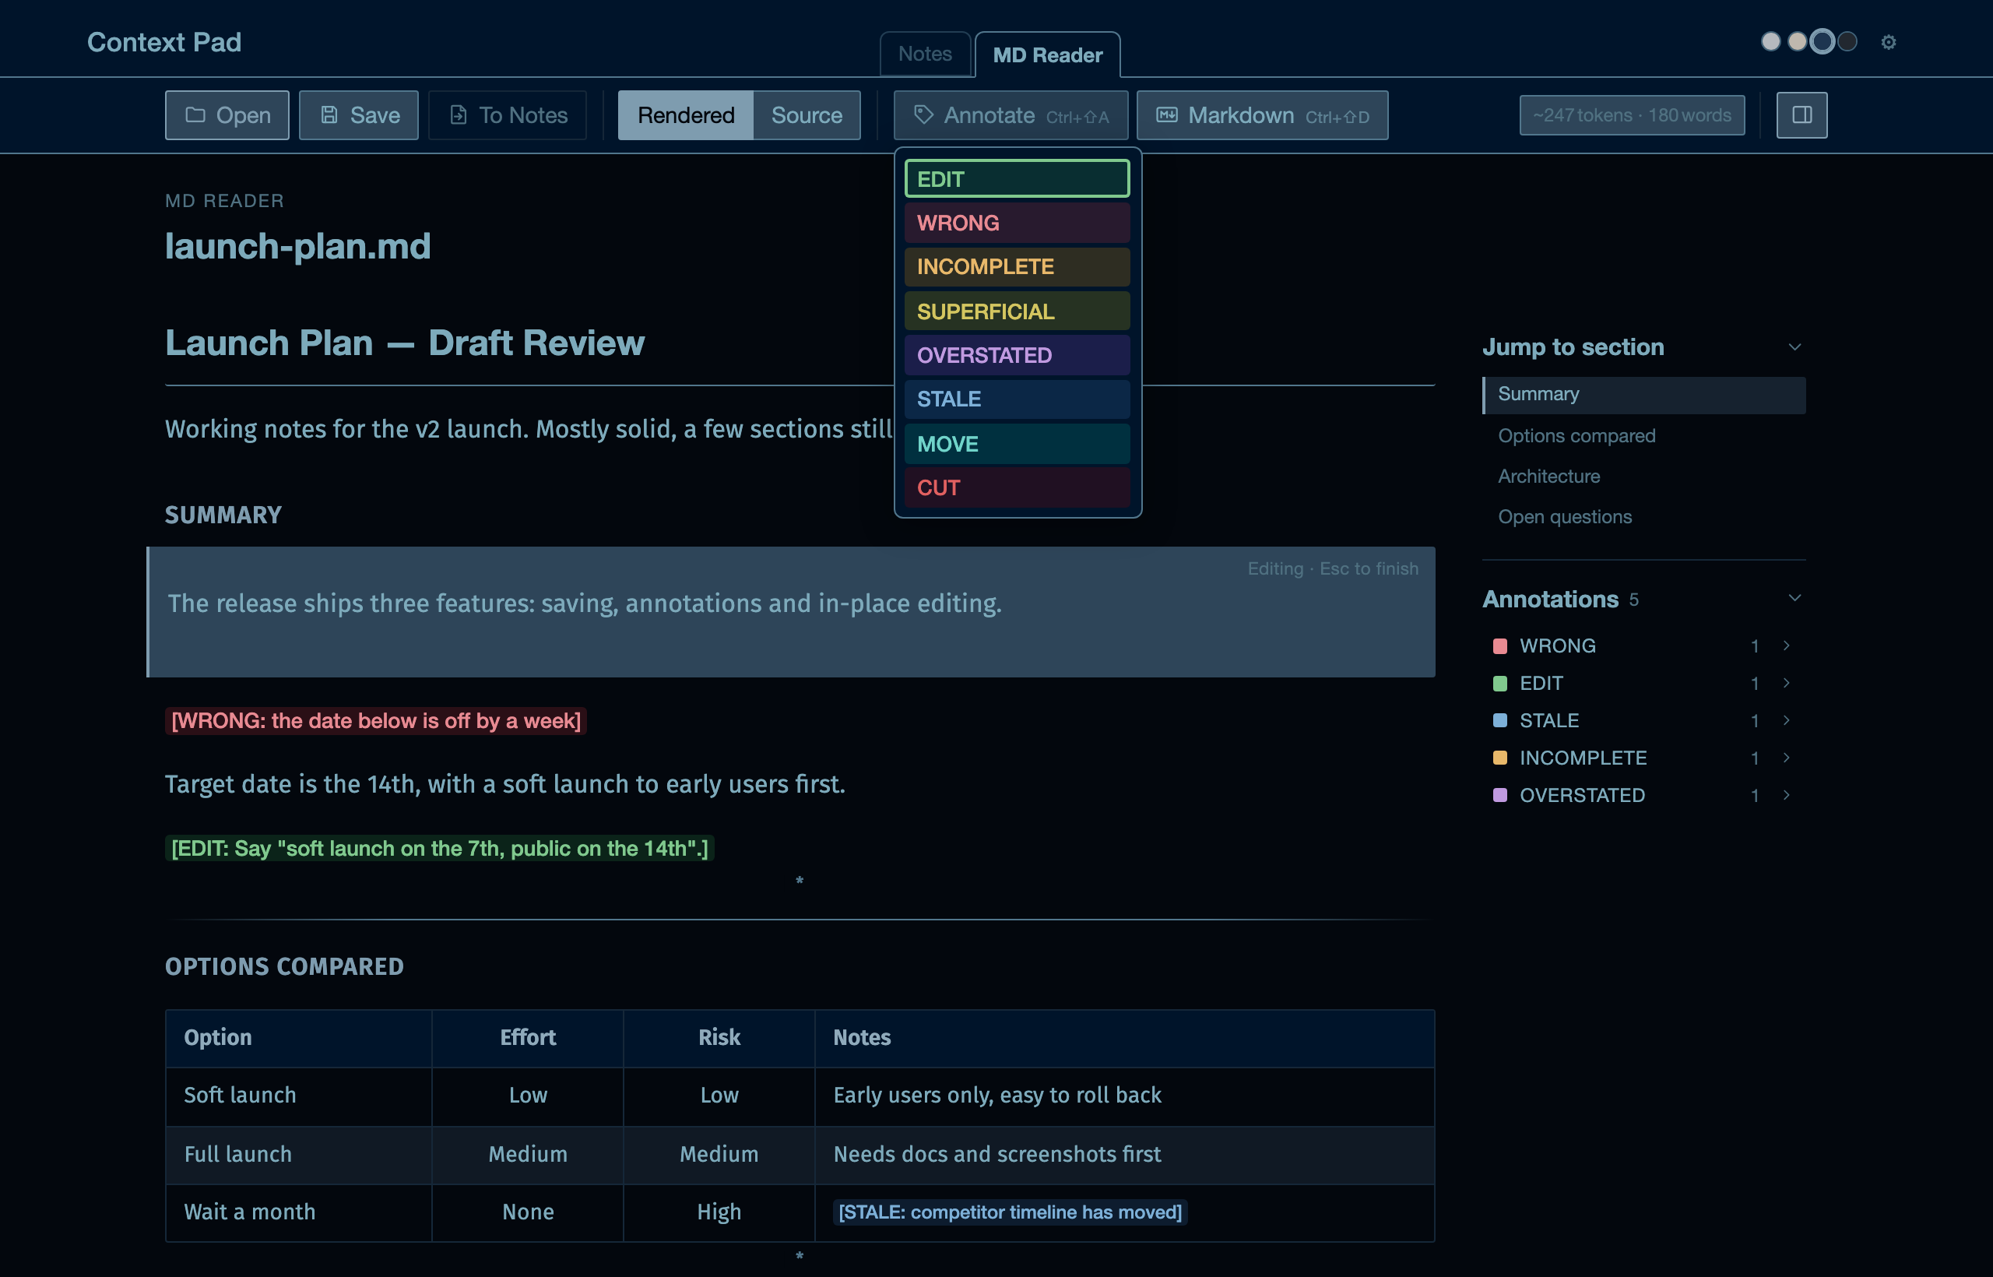
Task: Switch to Rendered view
Action: (x=686, y=115)
